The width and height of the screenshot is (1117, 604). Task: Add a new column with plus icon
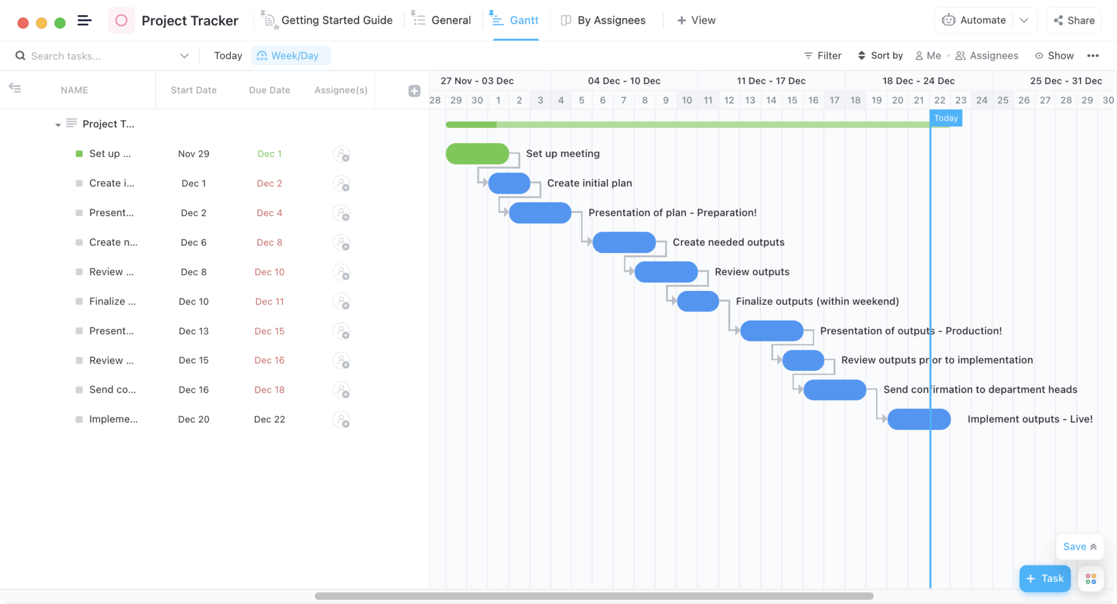point(414,91)
